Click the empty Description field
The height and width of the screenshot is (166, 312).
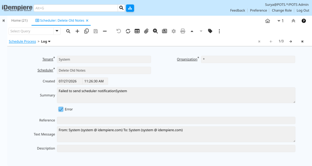pos(176,149)
